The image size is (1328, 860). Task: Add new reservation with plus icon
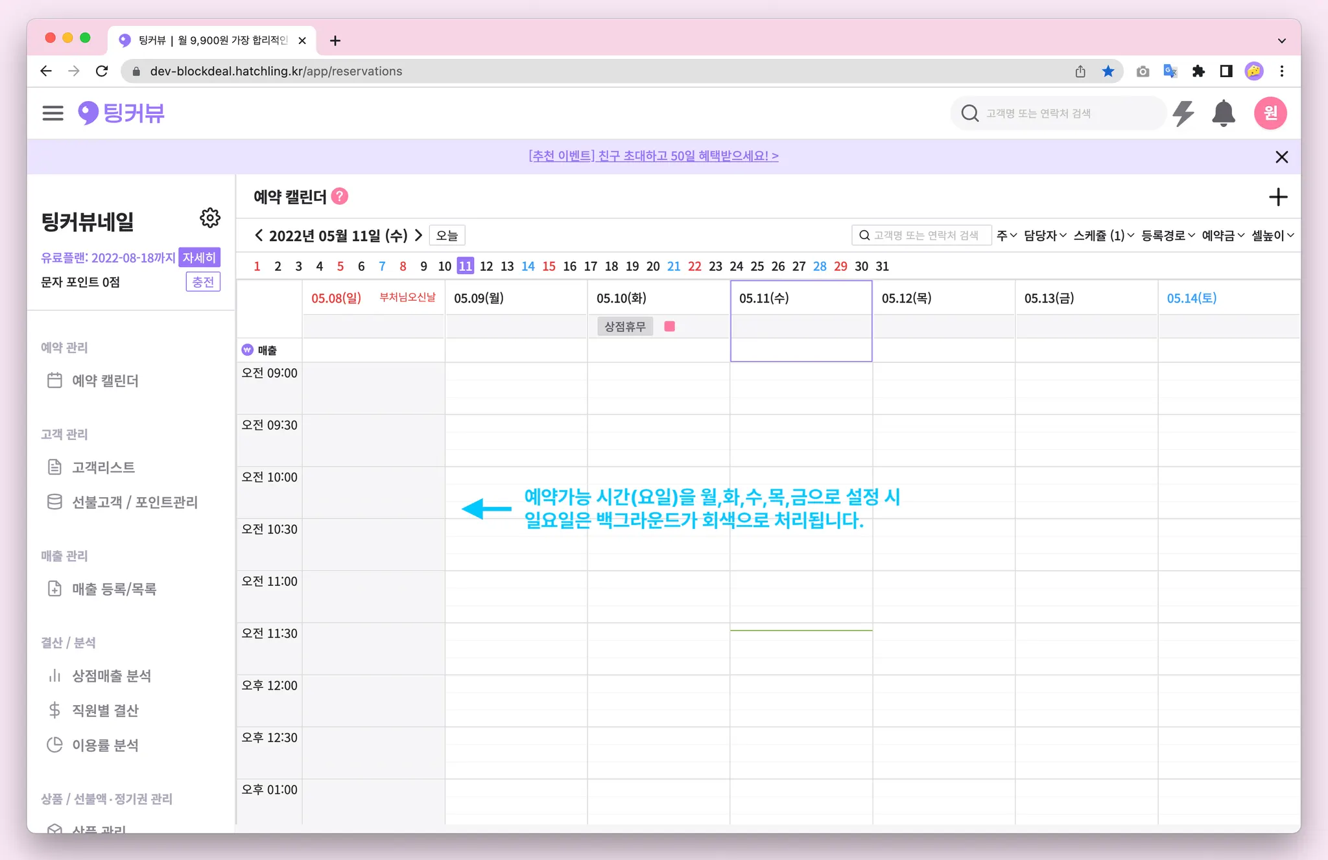tap(1277, 197)
